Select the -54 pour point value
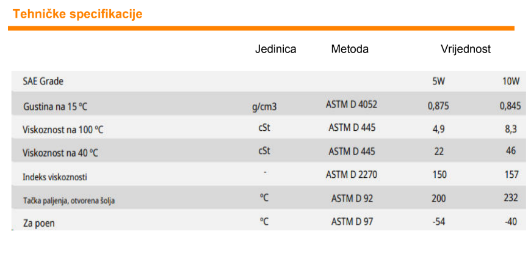 438,221
